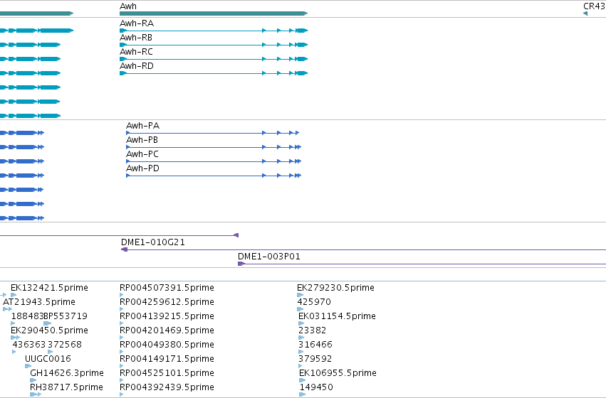This screenshot has width=606, height=398.
Task: Click the BP553719 feature label
Action: click(66, 316)
